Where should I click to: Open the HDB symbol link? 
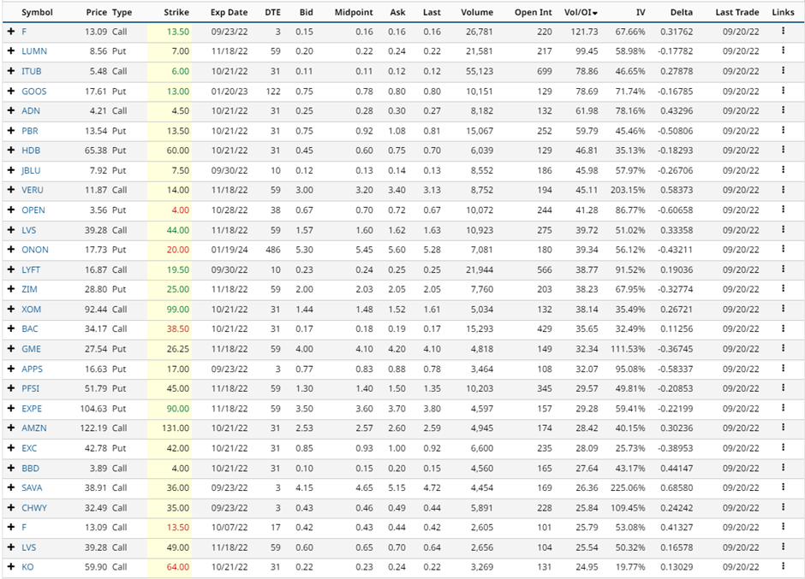pos(31,151)
